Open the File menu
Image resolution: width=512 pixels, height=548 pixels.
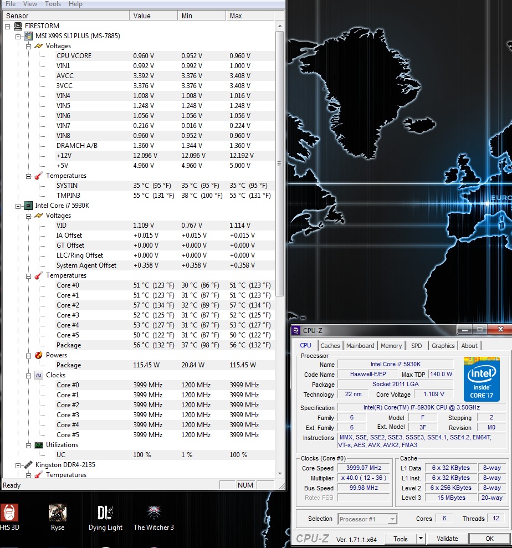coord(11,4)
